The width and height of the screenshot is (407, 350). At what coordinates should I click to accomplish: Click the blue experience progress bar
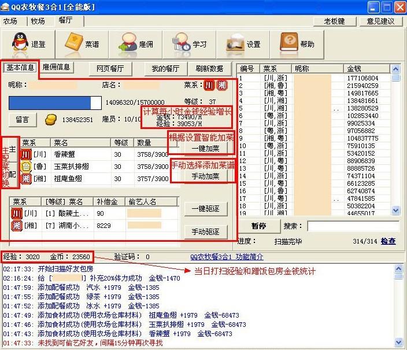[55, 103]
